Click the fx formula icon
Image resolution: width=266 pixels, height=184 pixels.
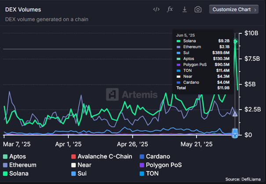pyautogui.click(x=170, y=9)
